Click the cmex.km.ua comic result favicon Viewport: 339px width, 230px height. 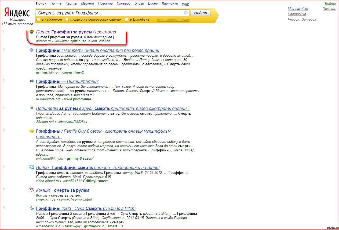[x=31, y=190]
